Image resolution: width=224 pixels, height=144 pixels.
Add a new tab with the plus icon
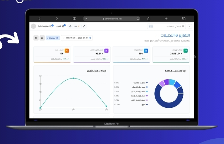click(166, 18)
